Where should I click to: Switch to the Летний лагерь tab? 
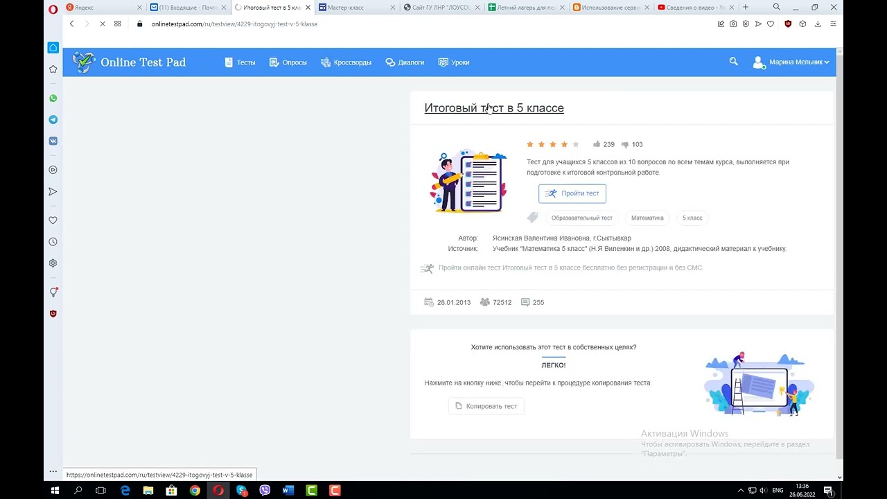tap(527, 8)
